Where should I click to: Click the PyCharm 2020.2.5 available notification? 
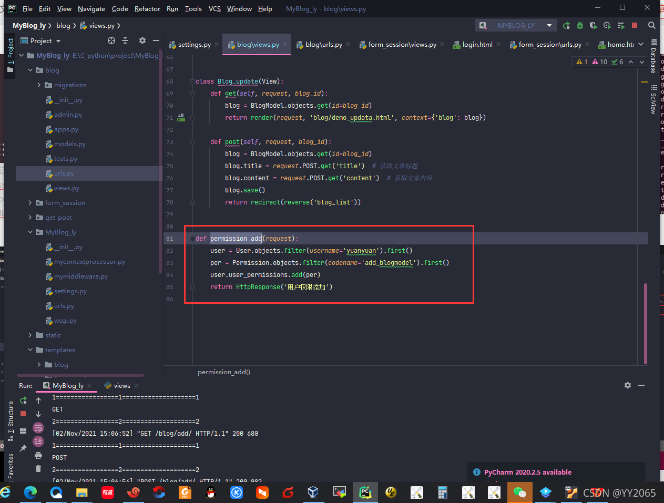[528, 472]
